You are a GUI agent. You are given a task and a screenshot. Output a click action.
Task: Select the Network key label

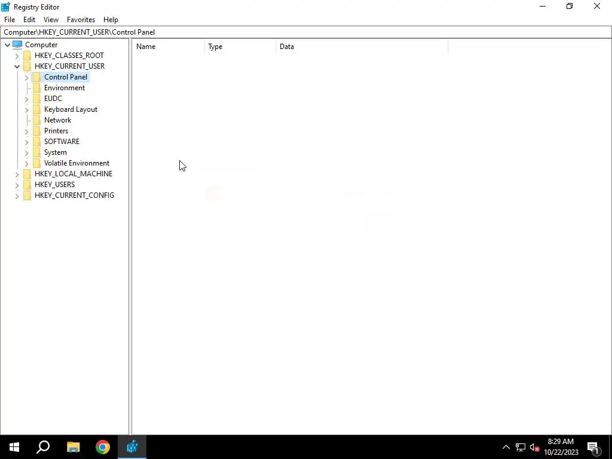pyautogui.click(x=58, y=120)
